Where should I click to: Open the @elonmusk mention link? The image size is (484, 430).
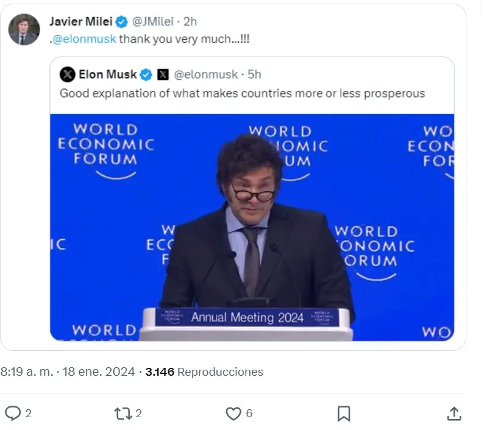point(84,39)
